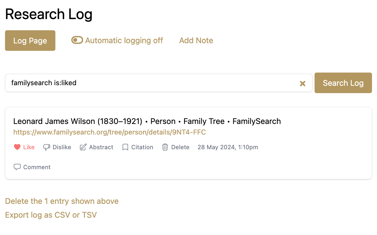Image resolution: width=377 pixels, height=235 pixels.
Task: Click the Leonard James Wilson entry title
Action: pos(147,121)
